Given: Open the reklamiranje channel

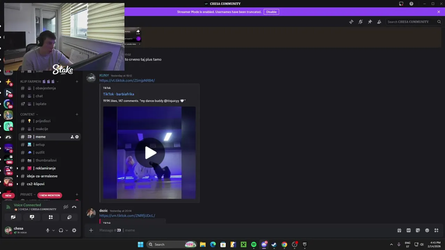Looking at the screenshot, I should [x=50, y=168].
